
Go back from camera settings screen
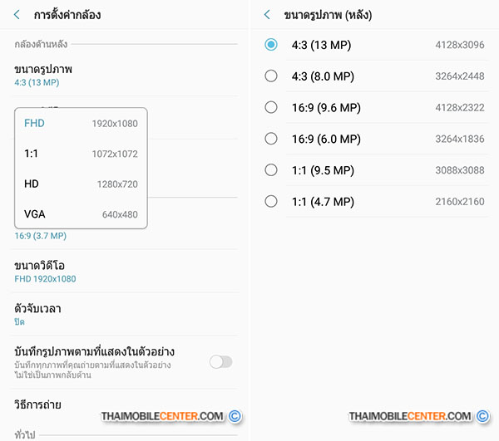pos(17,15)
